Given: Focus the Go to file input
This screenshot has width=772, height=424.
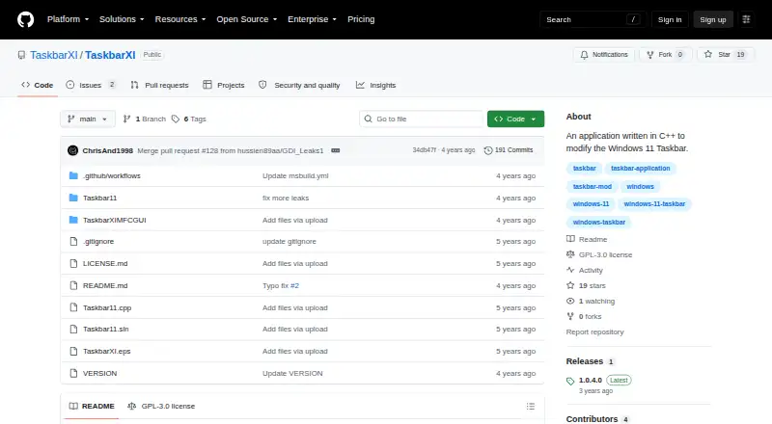Looking at the screenshot, I should click(x=422, y=119).
